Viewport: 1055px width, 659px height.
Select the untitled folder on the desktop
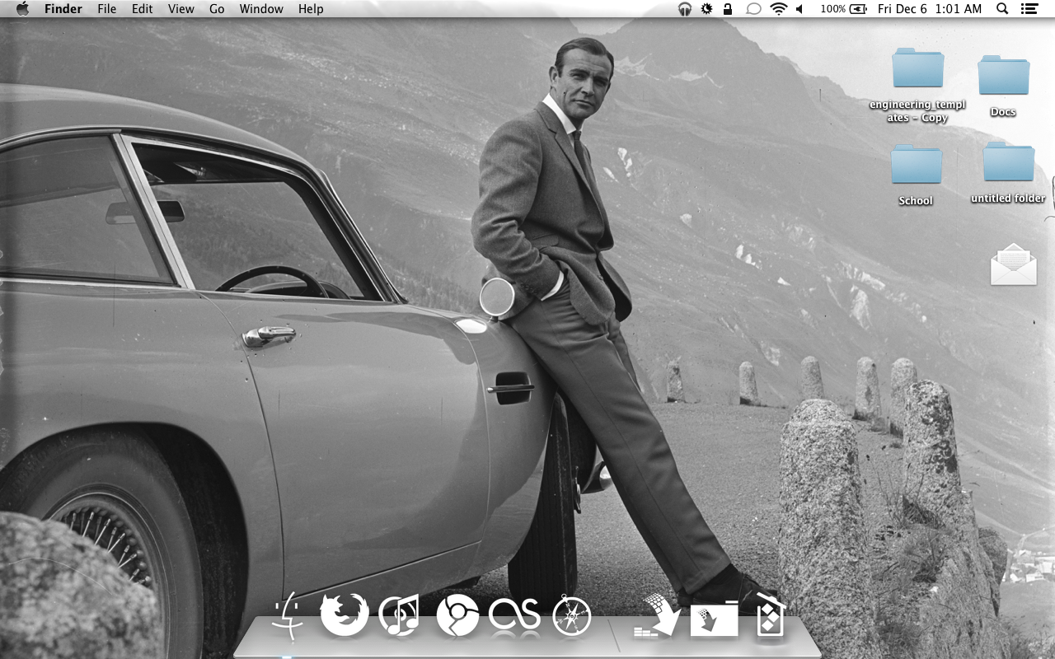point(1008,172)
